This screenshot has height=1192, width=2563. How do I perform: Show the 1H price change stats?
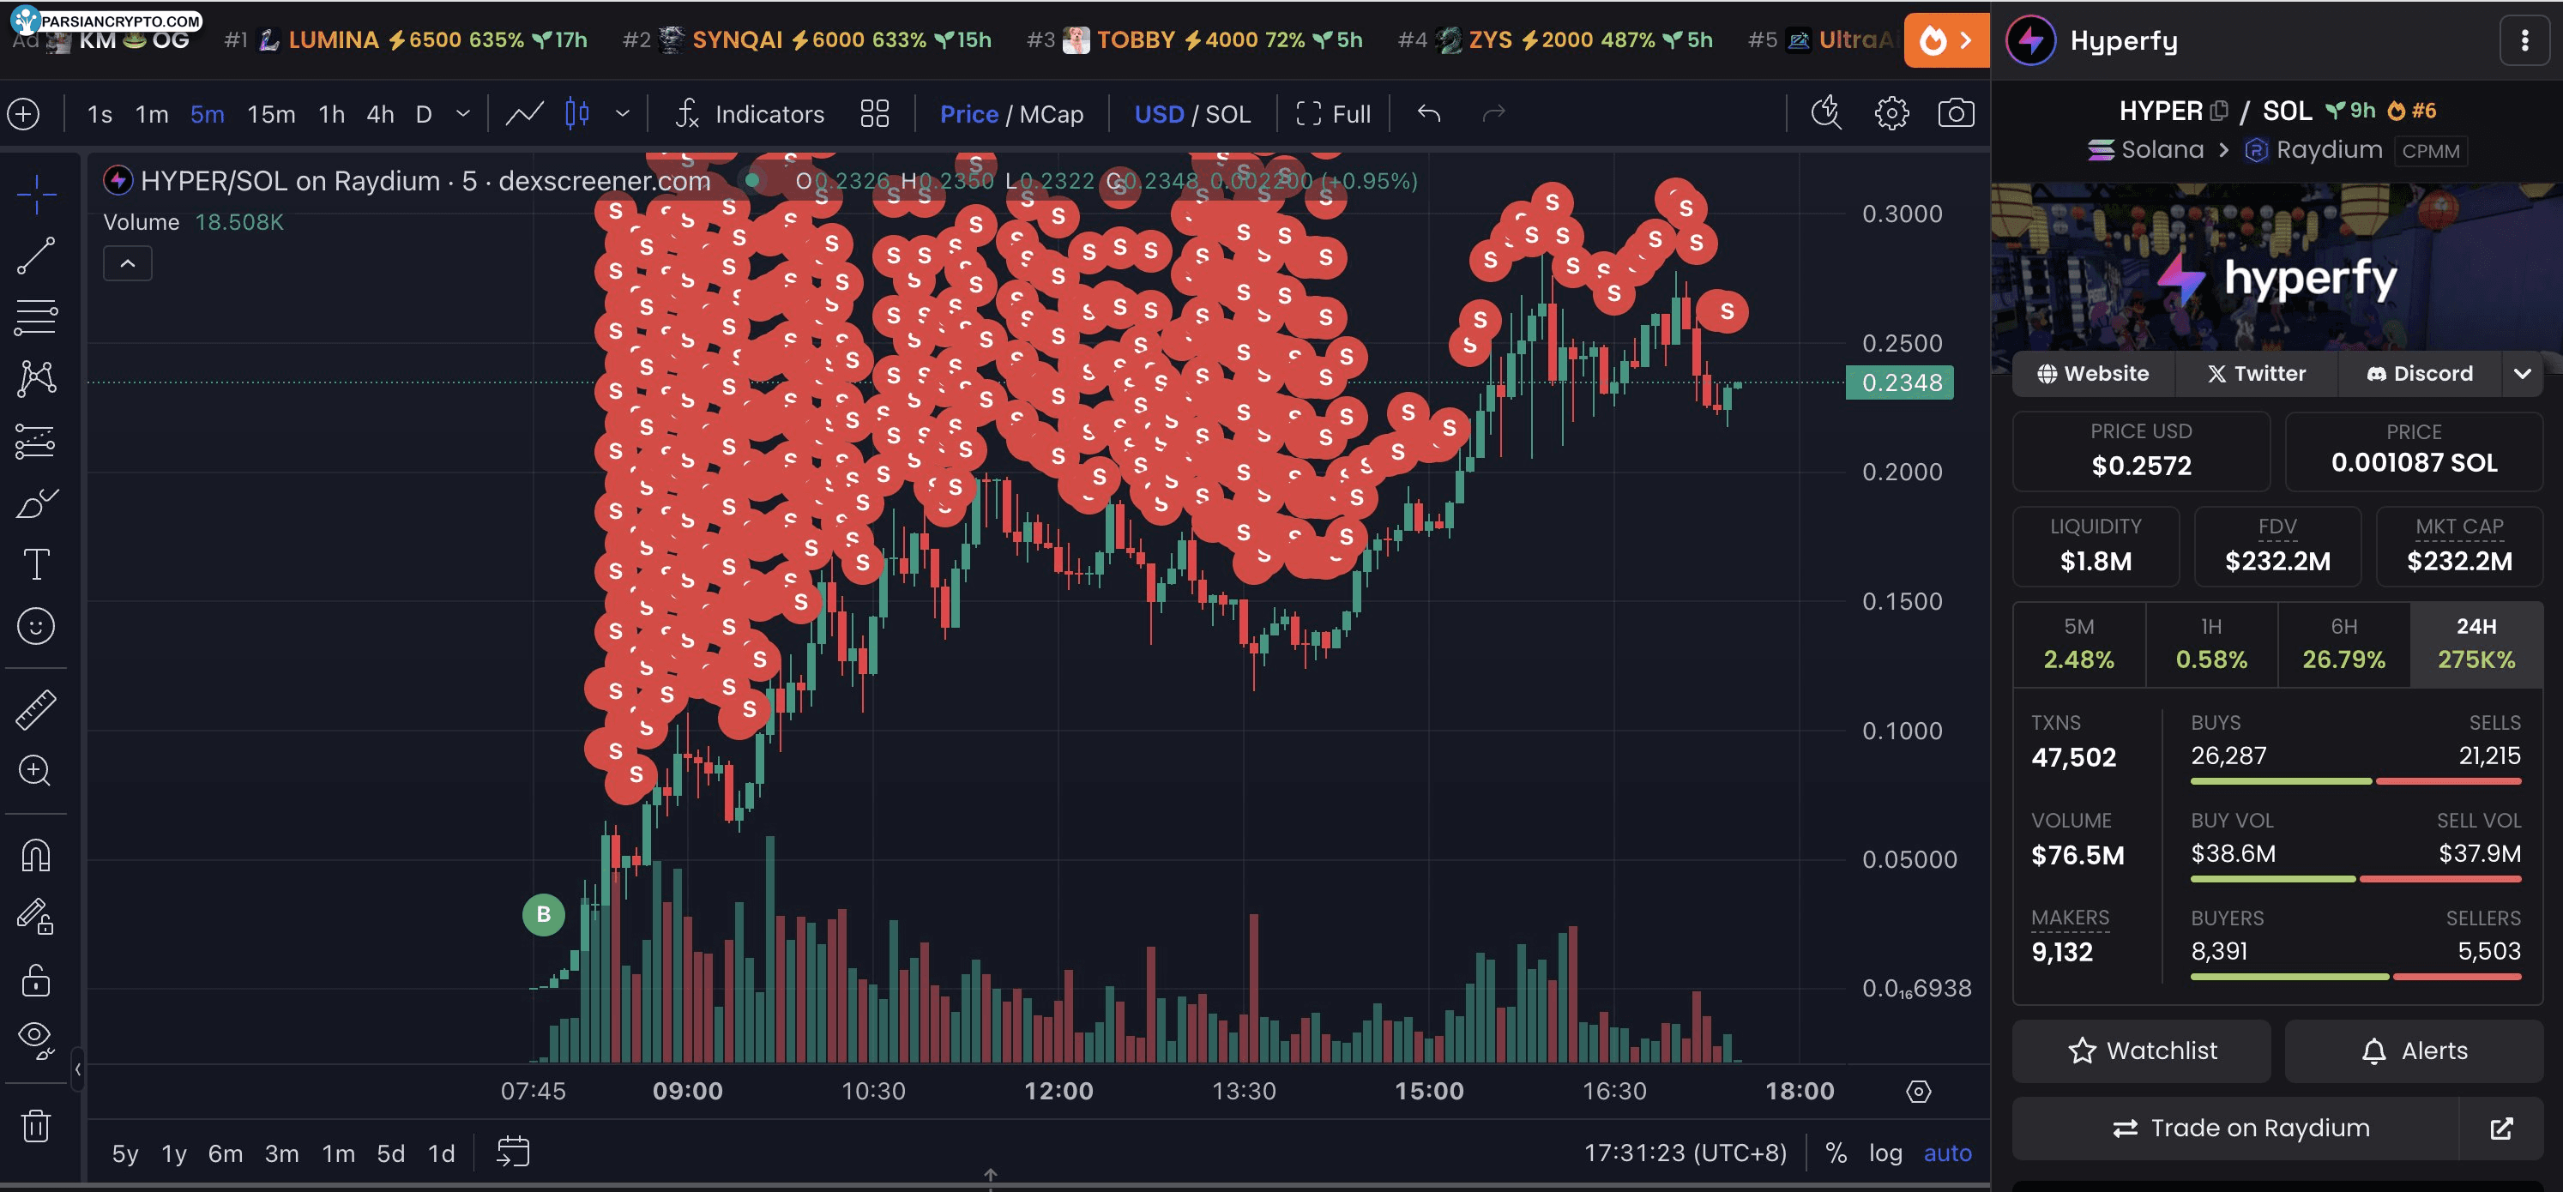pos(2212,644)
